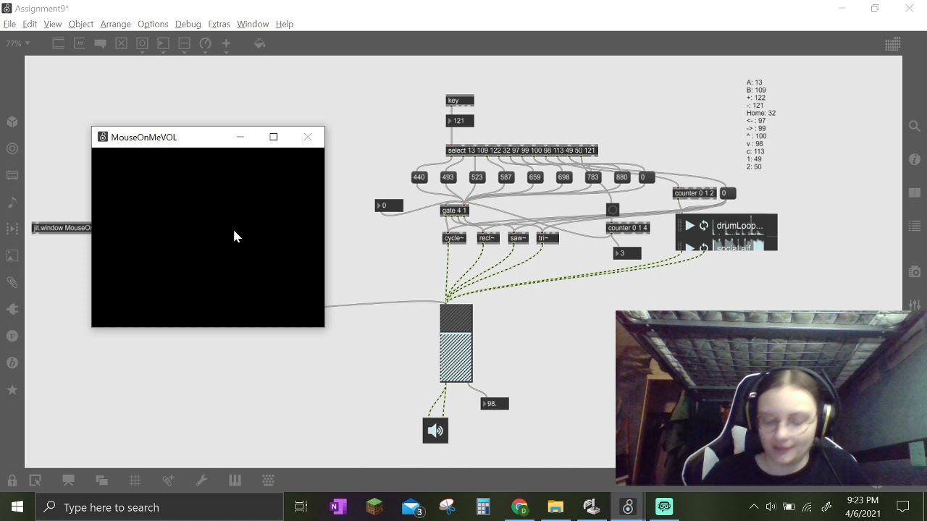Select the gate 4 1 object
927x521 pixels.
pos(455,211)
